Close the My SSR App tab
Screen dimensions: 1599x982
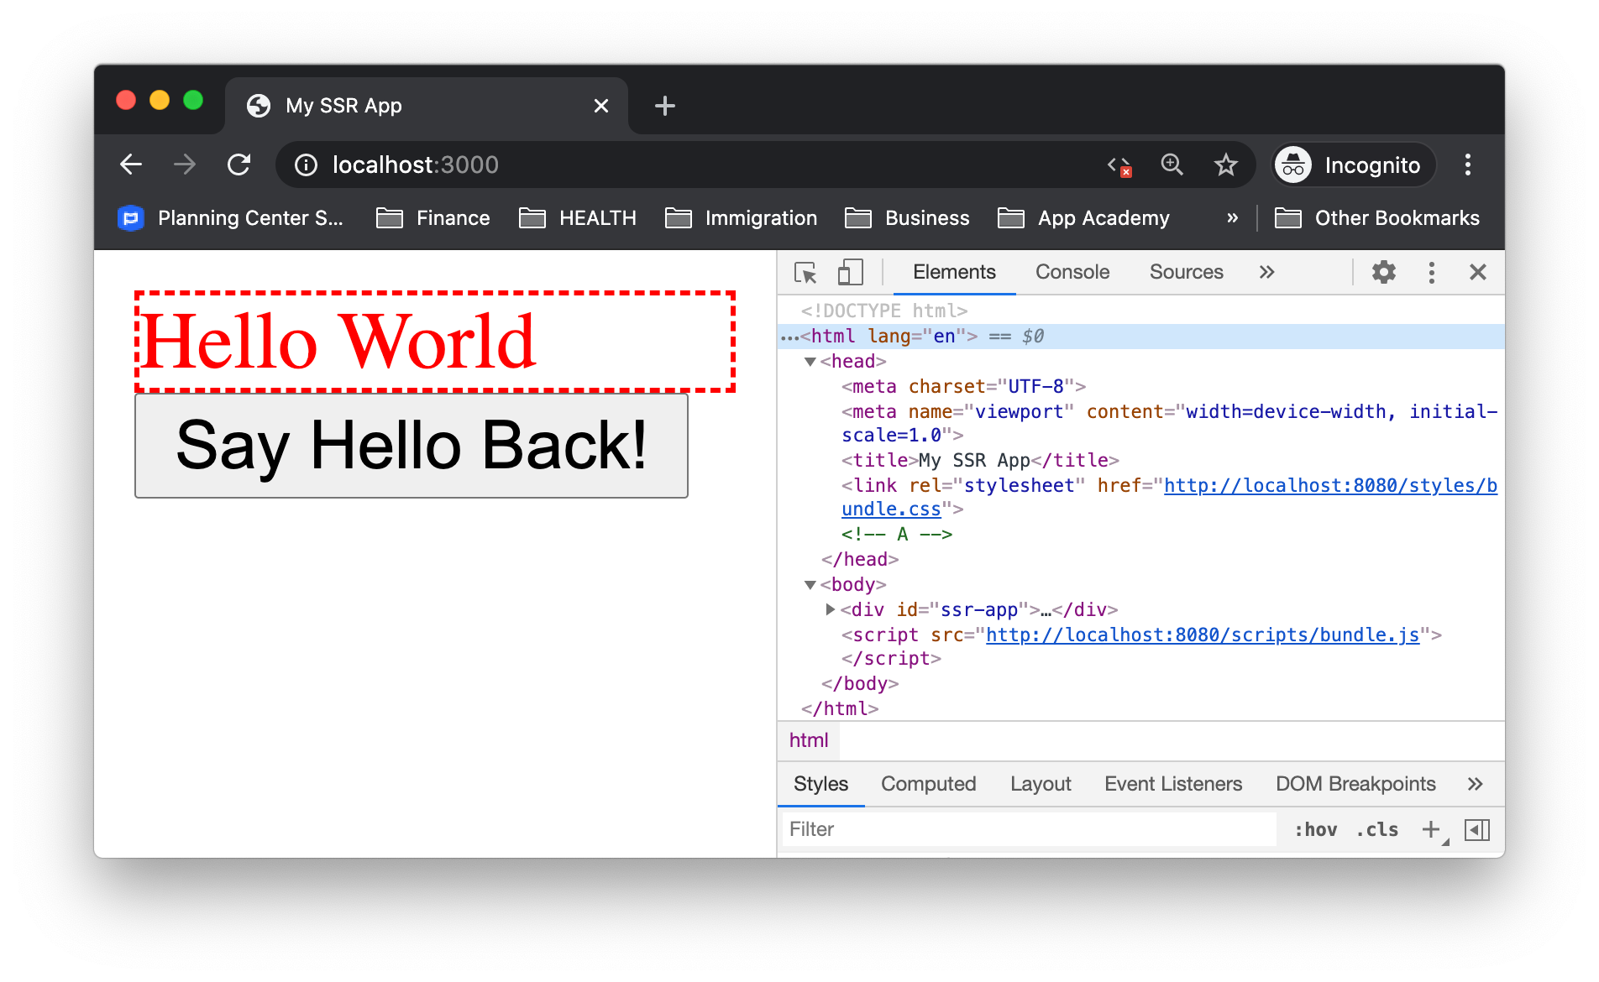coord(601,106)
